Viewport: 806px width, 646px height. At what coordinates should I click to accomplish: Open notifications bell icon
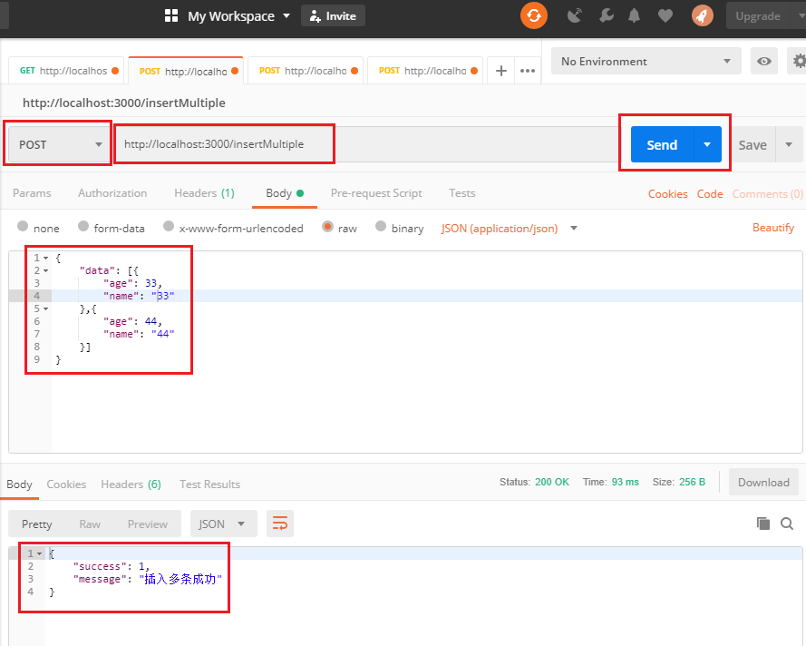pyautogui.click(x=635, y=16)
